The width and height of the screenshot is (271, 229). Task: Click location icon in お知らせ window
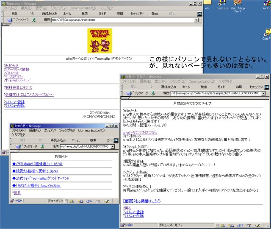tap(42, 146)
